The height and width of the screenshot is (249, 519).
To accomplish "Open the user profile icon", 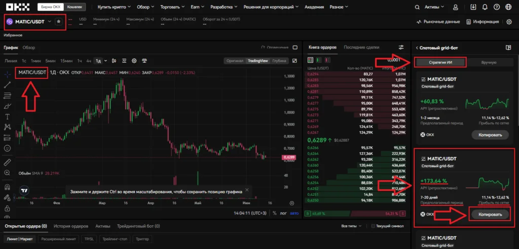I will tap(456, 7).
